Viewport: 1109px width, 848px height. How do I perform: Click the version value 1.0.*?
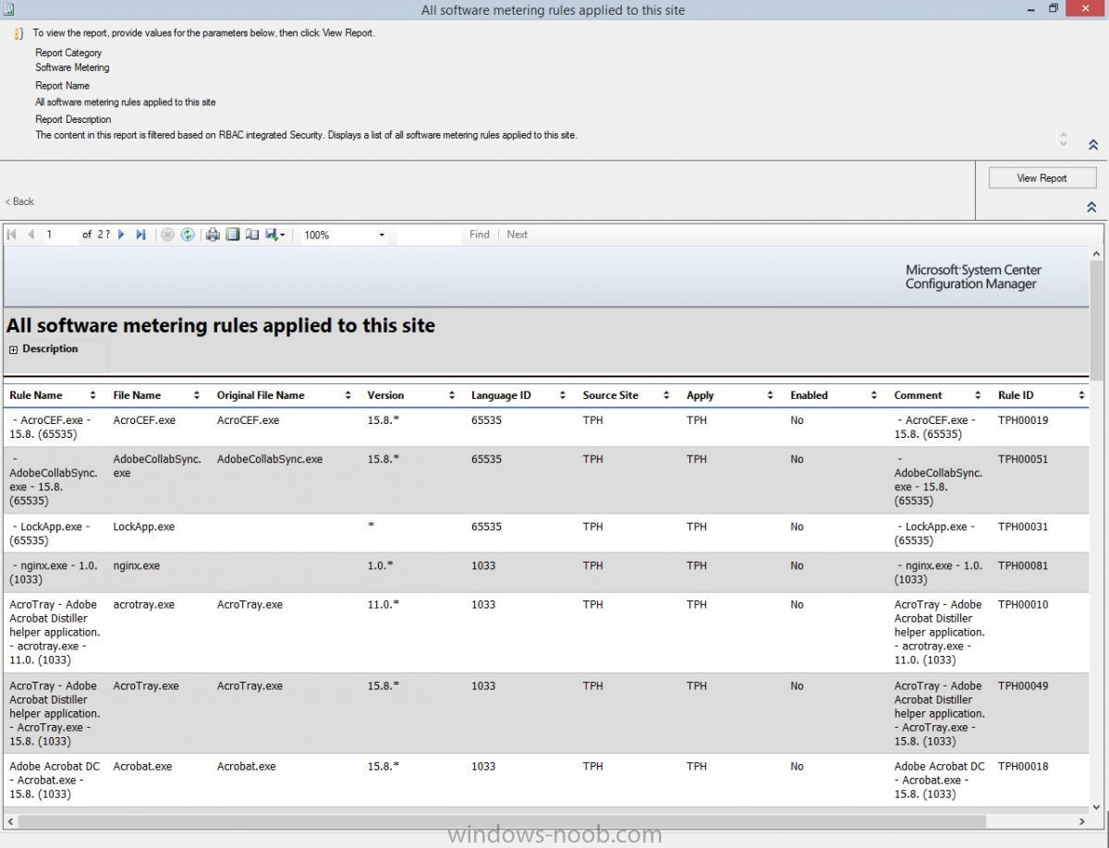coord(381,565)
